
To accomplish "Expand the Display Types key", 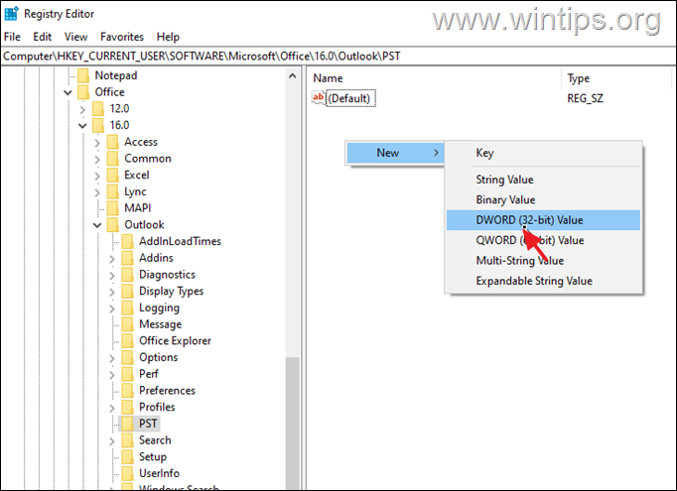I will (112, 292).
